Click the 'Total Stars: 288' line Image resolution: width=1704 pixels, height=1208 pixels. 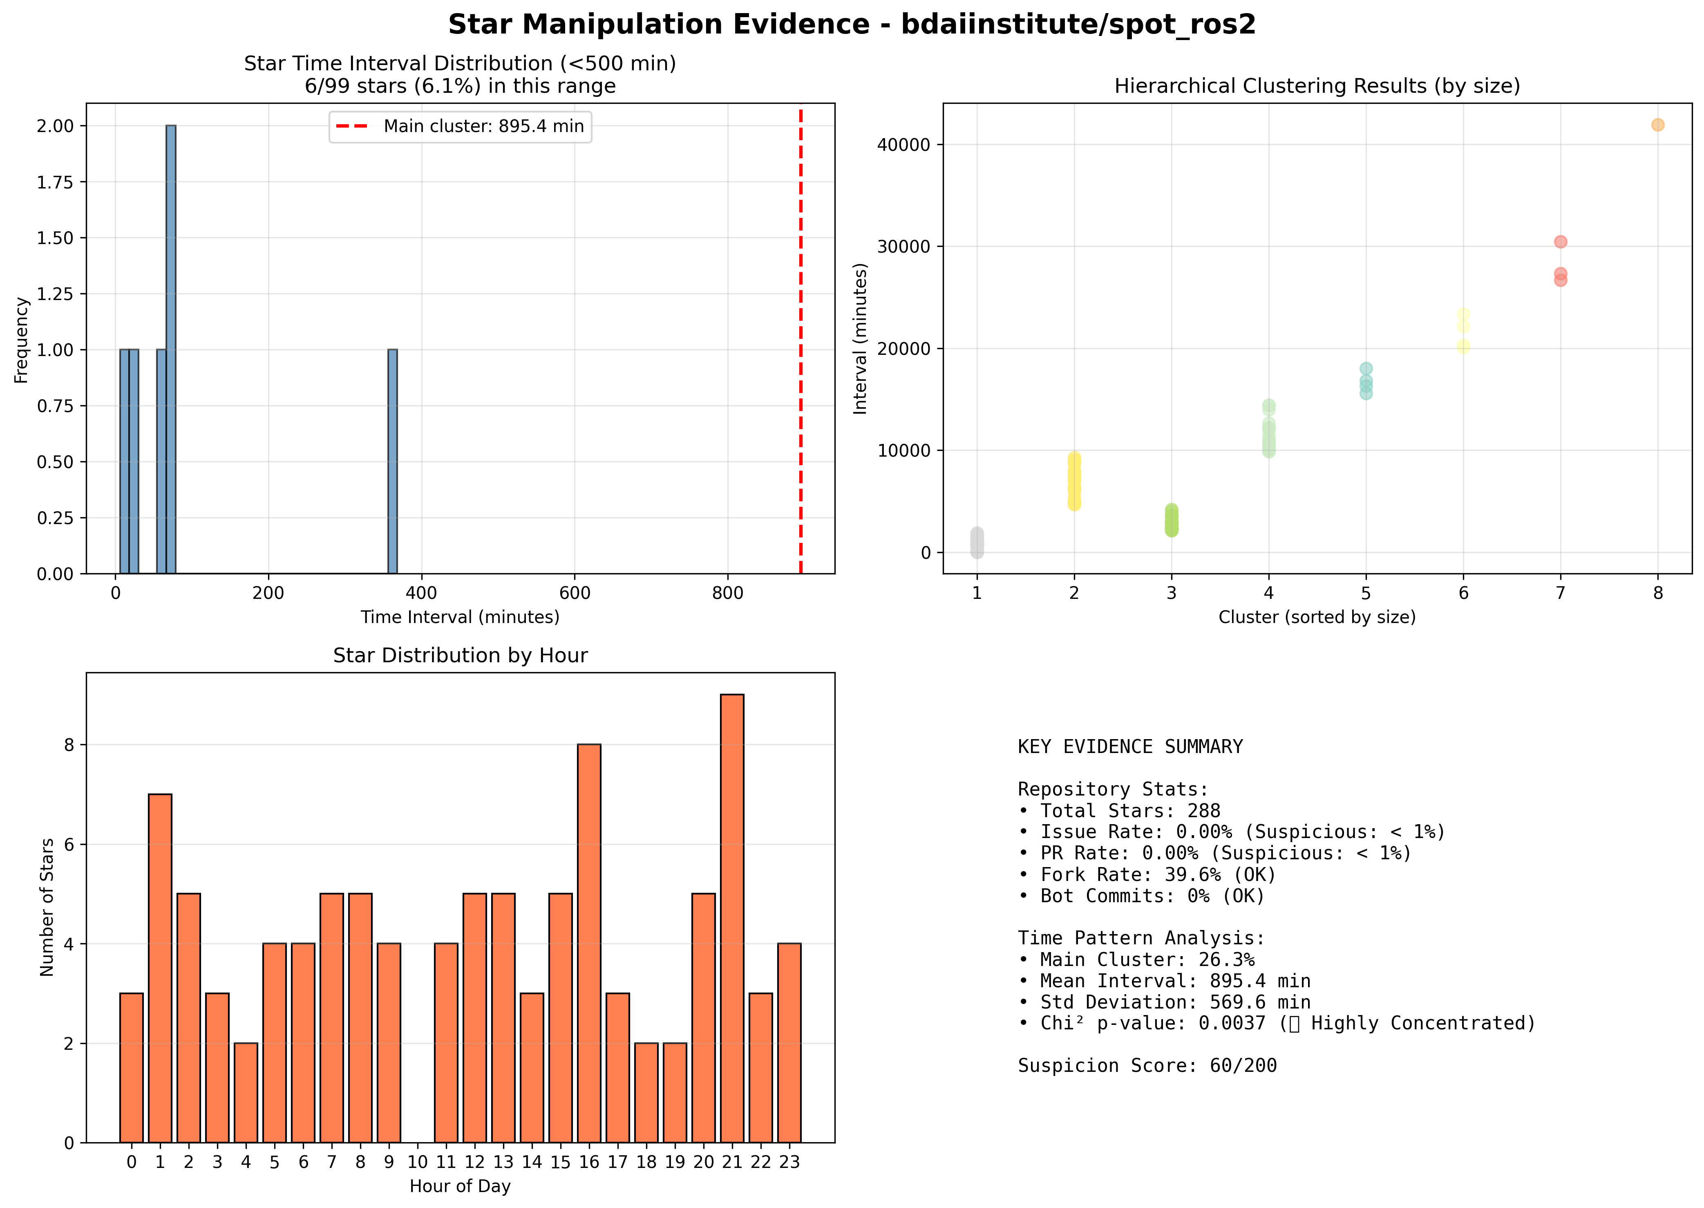pyautogui.click(x=1120, y=811)
